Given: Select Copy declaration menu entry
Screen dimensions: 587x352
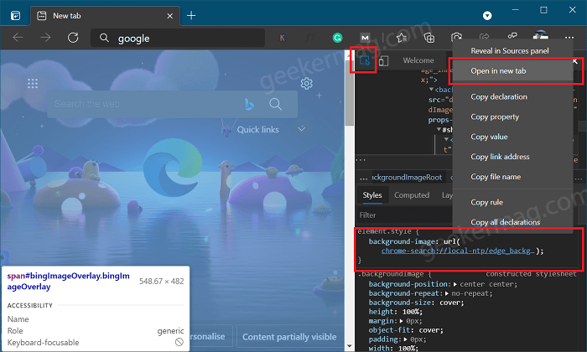Looking at the screenshot, I should click(x=499, y=97).
